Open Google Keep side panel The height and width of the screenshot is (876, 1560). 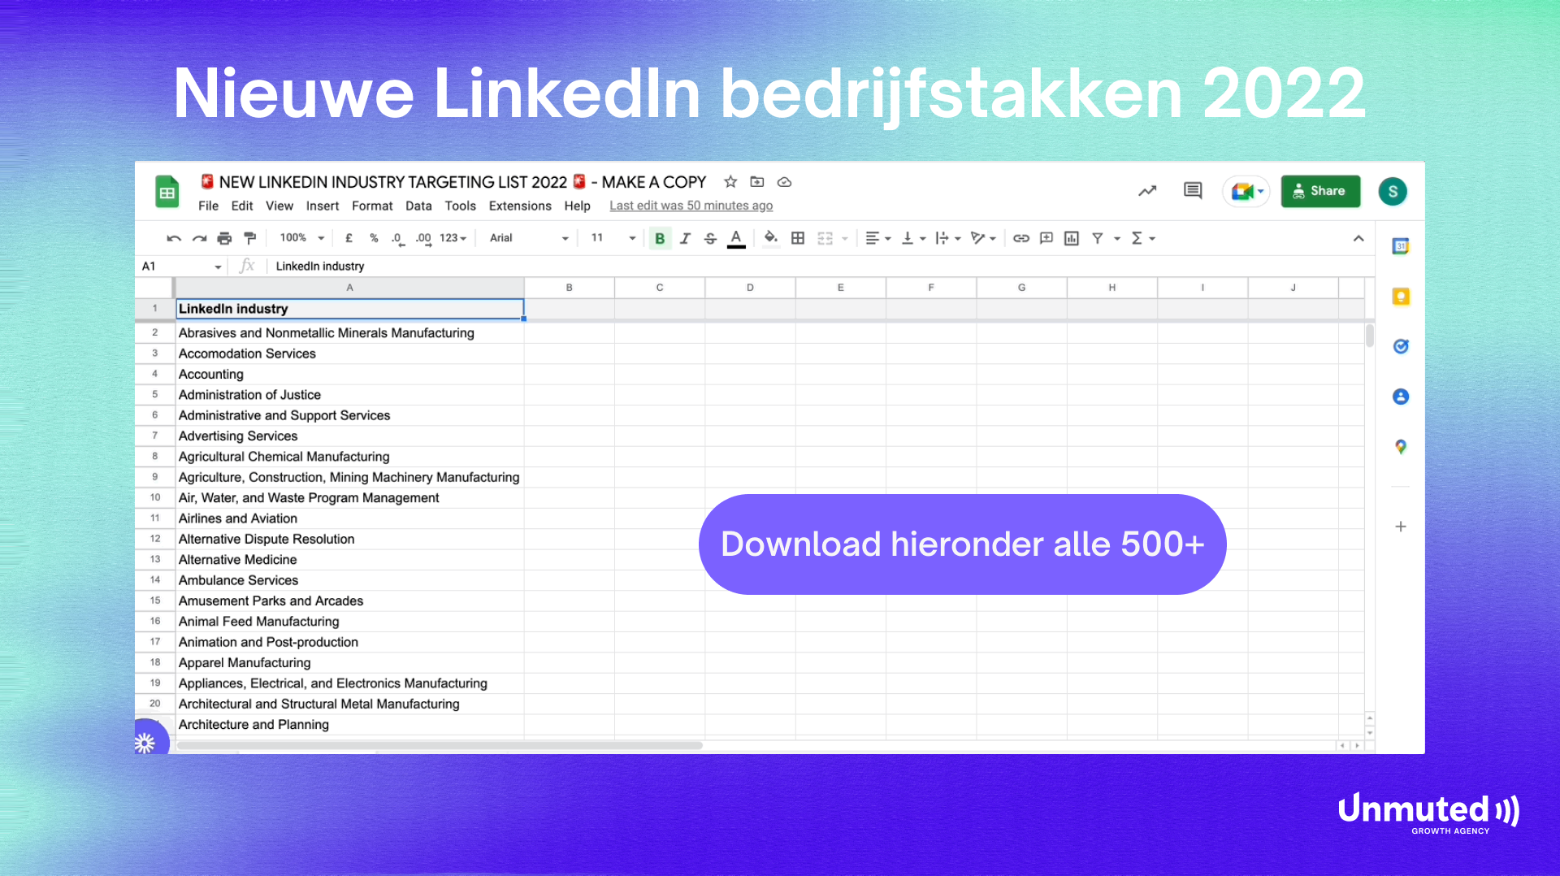(1400, 297)
